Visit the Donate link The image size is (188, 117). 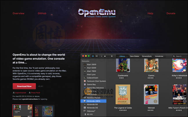pyautogui.click(x=171, y=13)
